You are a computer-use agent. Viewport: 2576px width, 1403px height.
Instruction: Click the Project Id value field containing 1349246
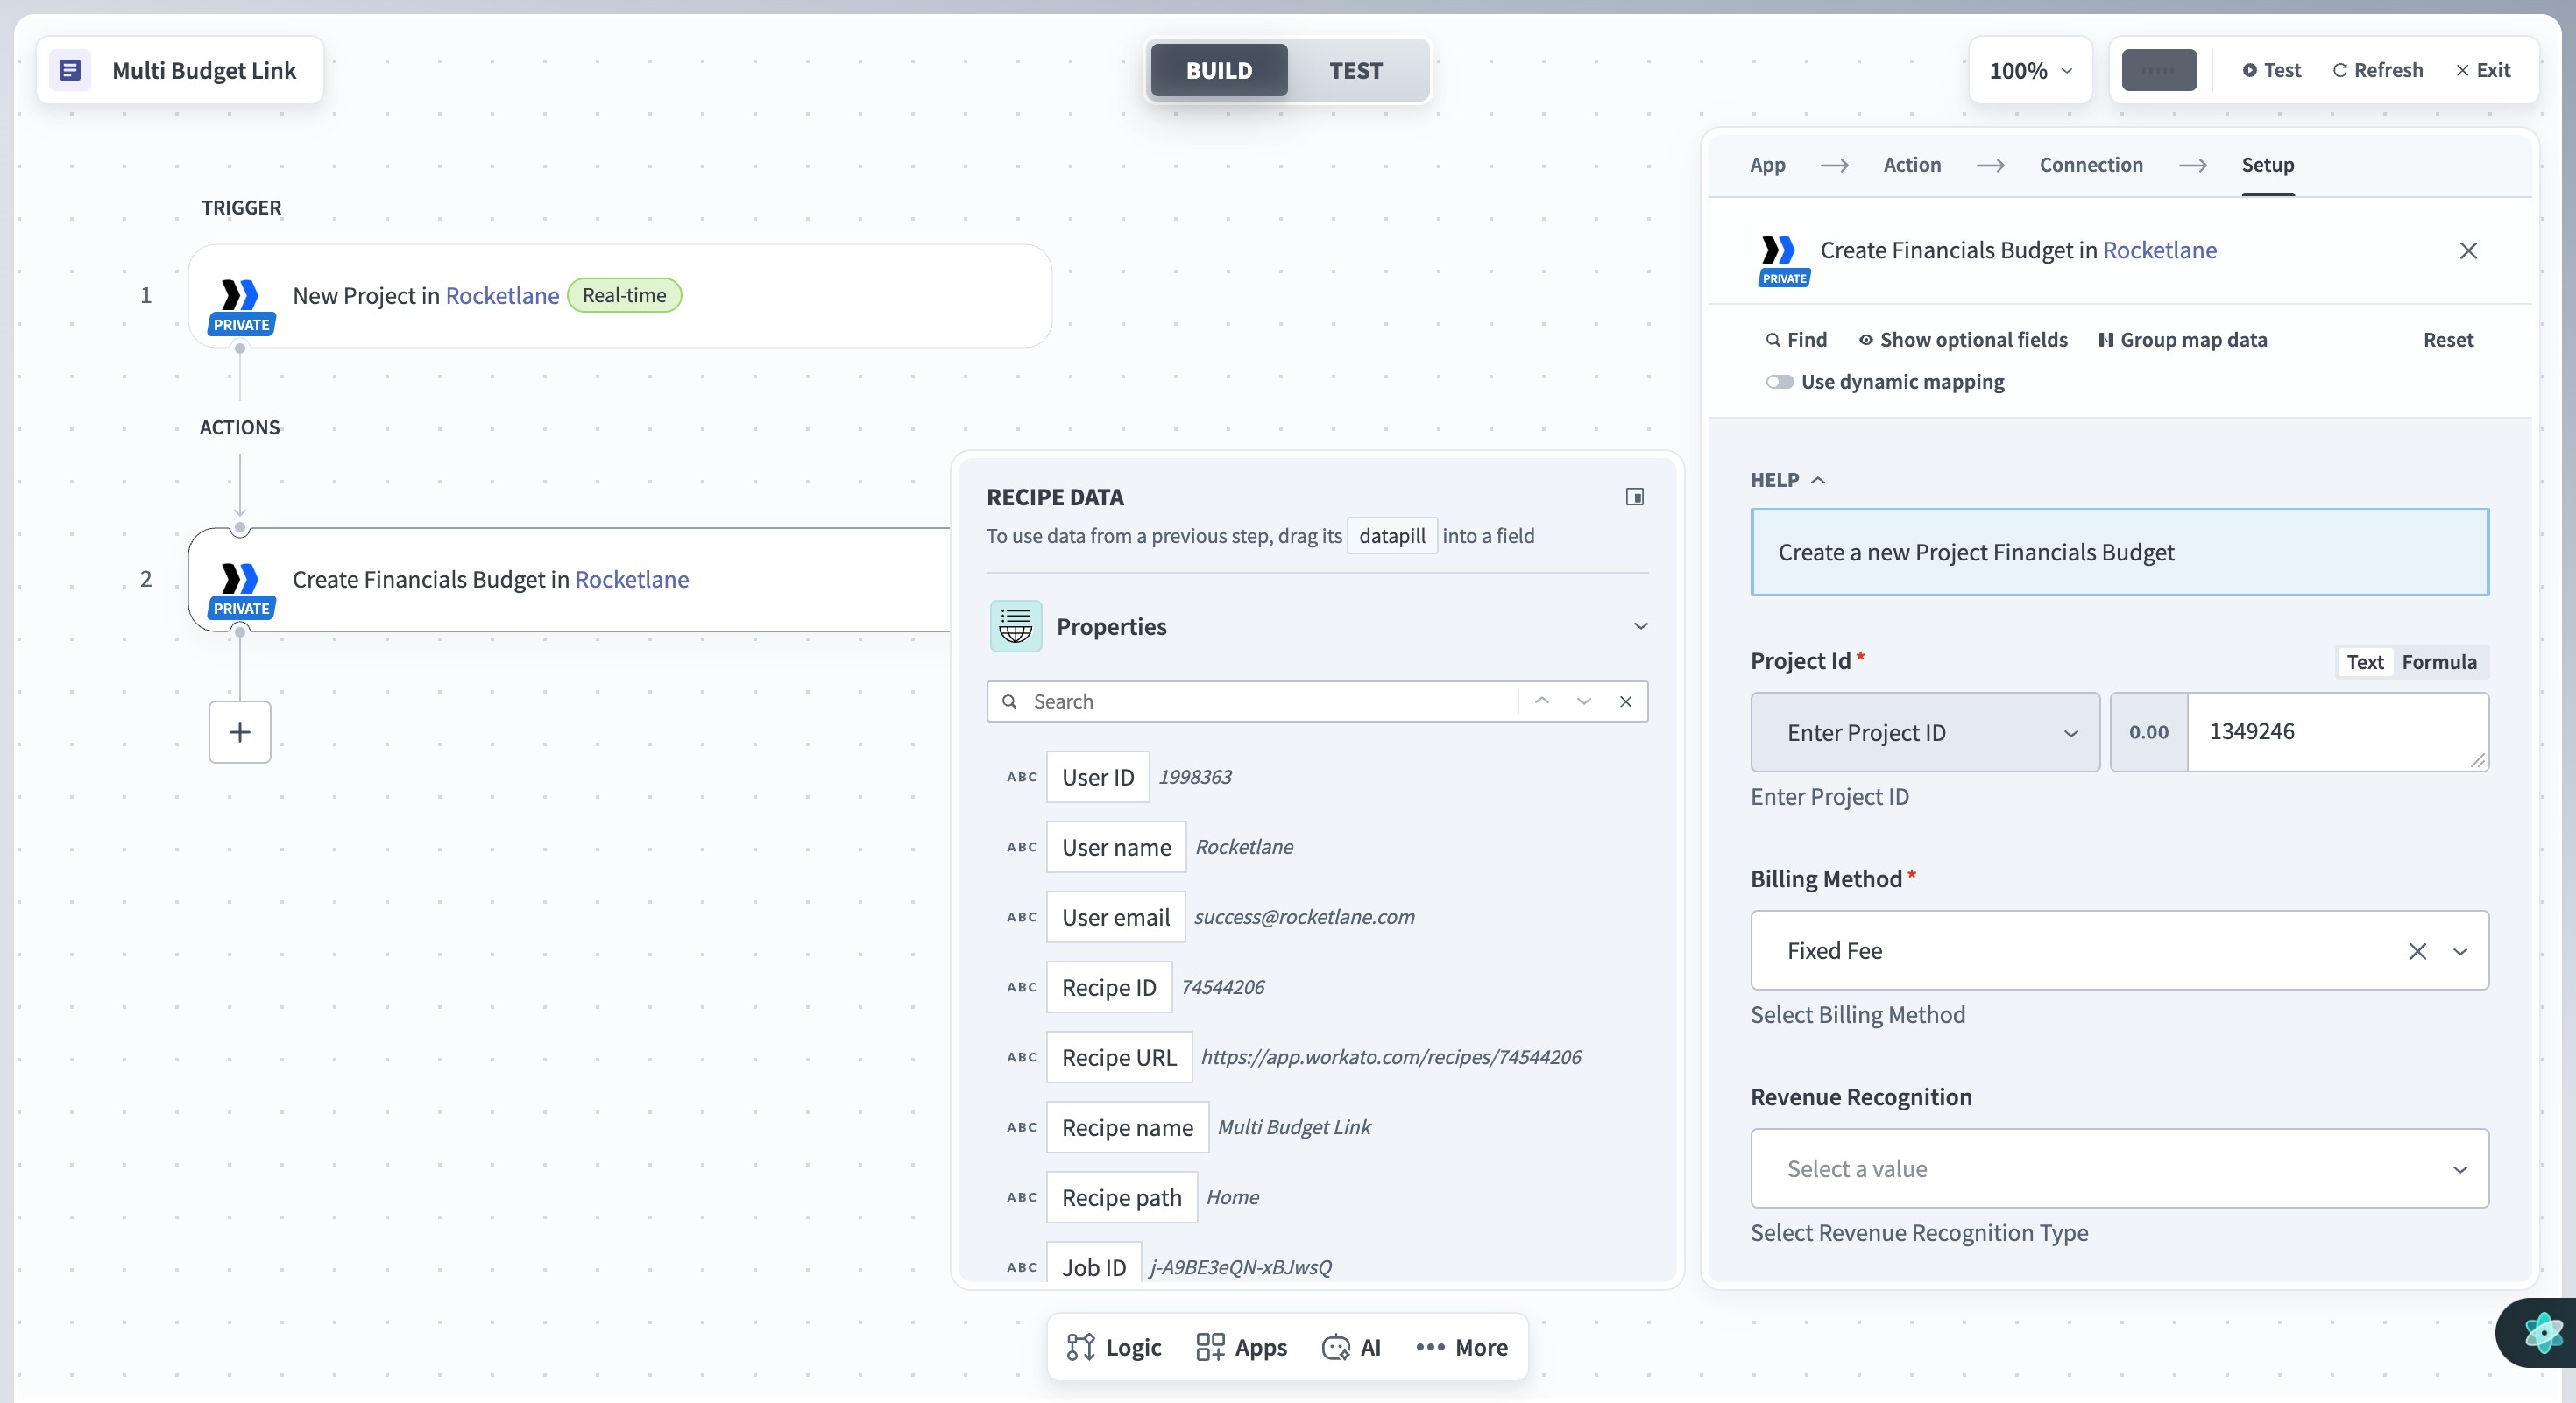[2336, 731]
